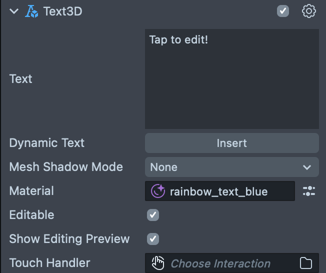
Task: Click into the 'Tap to edit!' text area
Action: [x=231, y=79]
